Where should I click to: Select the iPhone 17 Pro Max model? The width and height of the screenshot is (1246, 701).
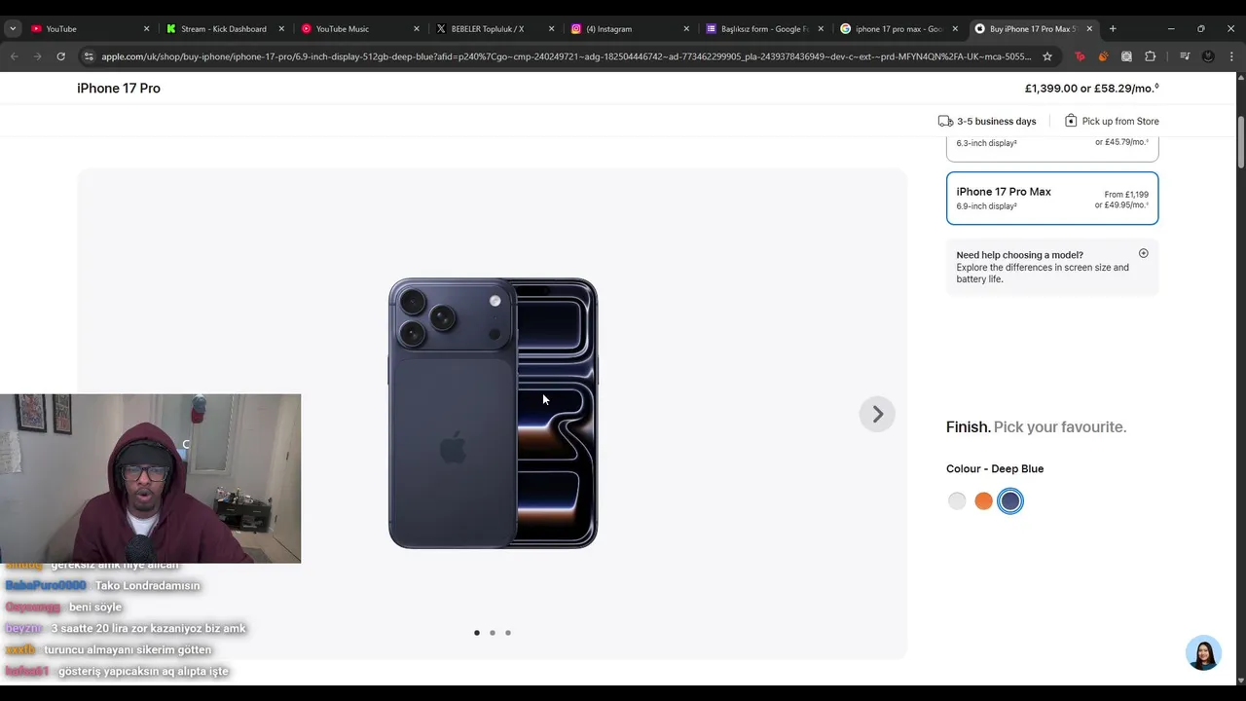click(x=1052, y=199)
